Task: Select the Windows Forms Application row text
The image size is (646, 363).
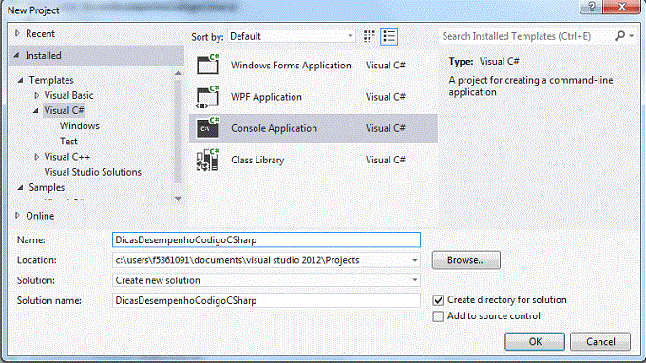Action: 291,66
